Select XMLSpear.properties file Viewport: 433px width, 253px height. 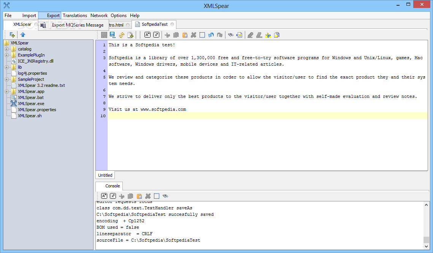click(x=37, y=110)
